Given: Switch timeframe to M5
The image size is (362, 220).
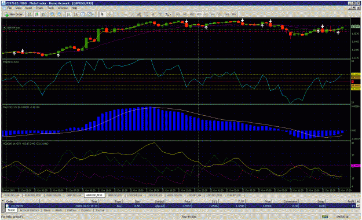Looking at the screenshot, I should 185,14.
